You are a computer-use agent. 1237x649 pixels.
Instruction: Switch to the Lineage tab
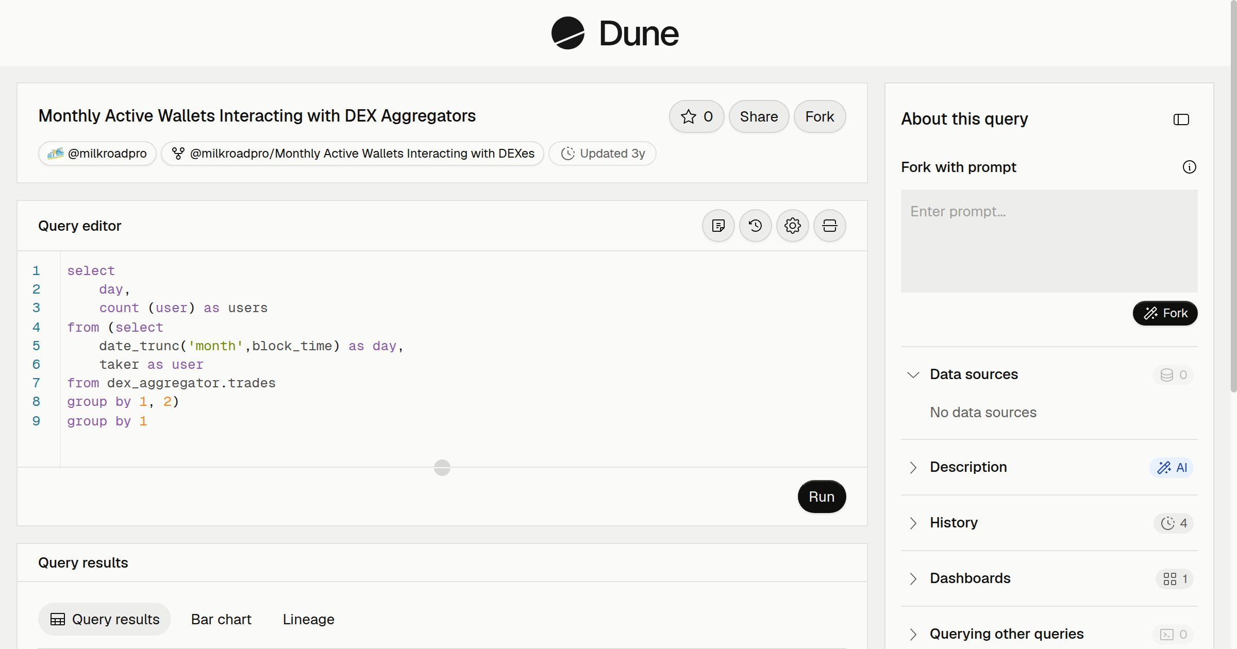coord(308,619)
